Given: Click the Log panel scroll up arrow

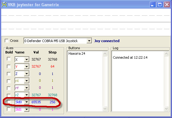Looking at the screenshot, I should (166, 54).
